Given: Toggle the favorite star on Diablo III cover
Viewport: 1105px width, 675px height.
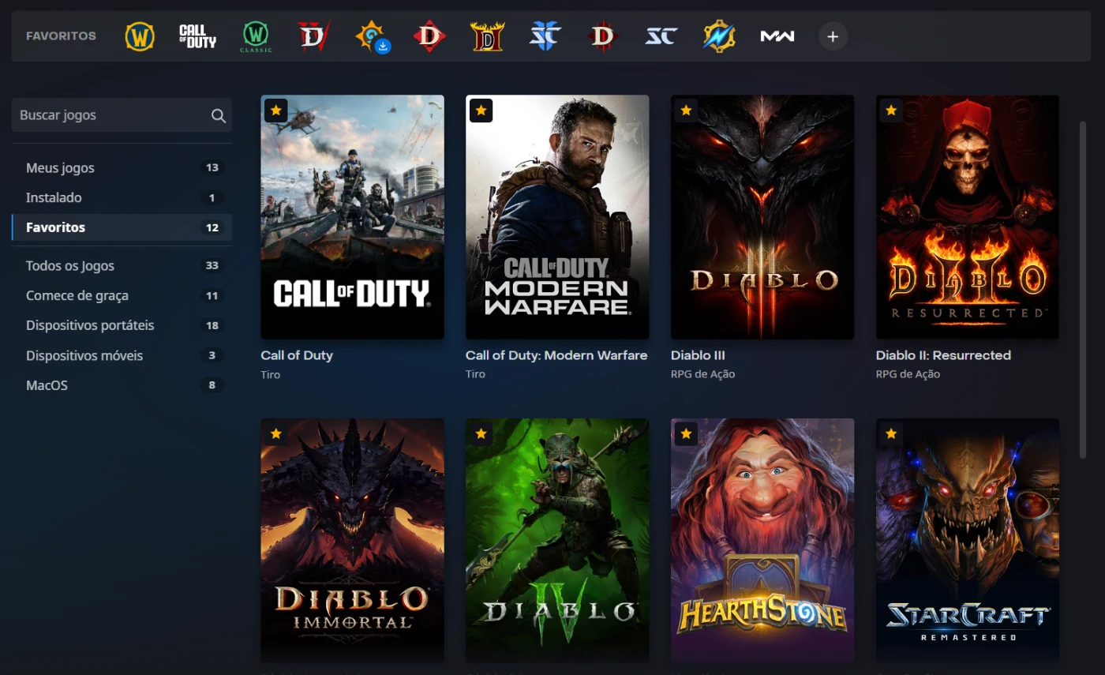Looking at the screenshot, I should click(686, 111).
